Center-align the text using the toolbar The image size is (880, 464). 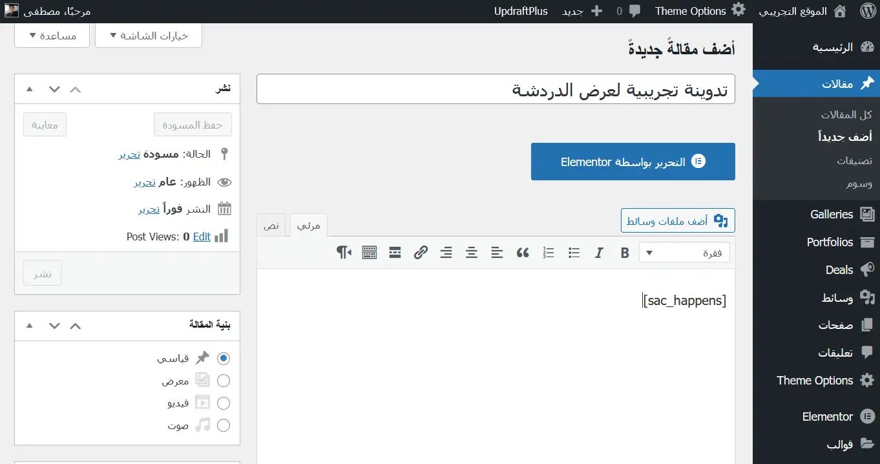pyautogui.click(x=472, y=253)
